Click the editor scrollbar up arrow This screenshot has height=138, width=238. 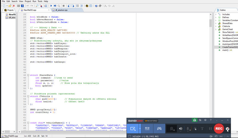tap(211, 14)
